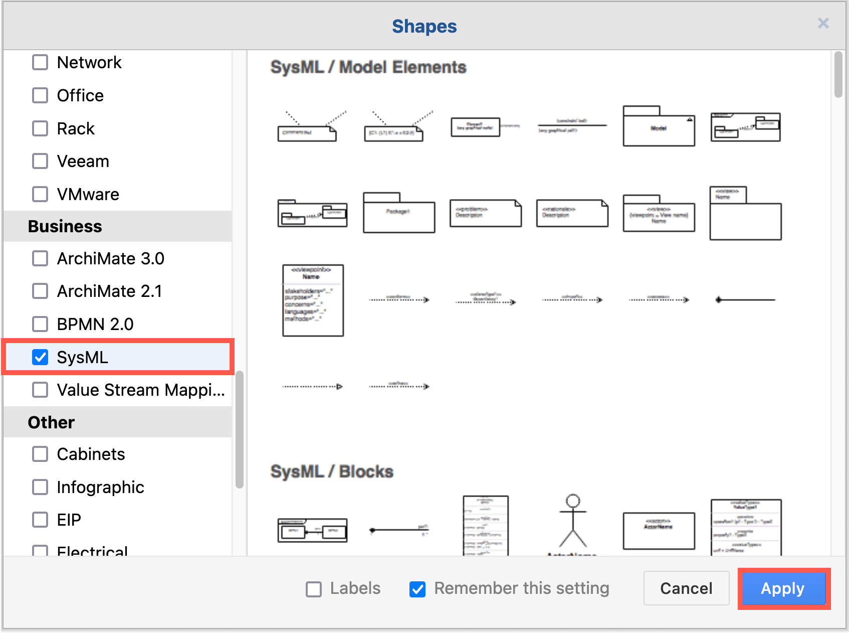Select the rationale Description shape
849x633 pixels.
[571, 213]
